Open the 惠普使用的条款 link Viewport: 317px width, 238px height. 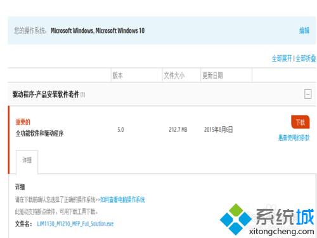point(294,138)
